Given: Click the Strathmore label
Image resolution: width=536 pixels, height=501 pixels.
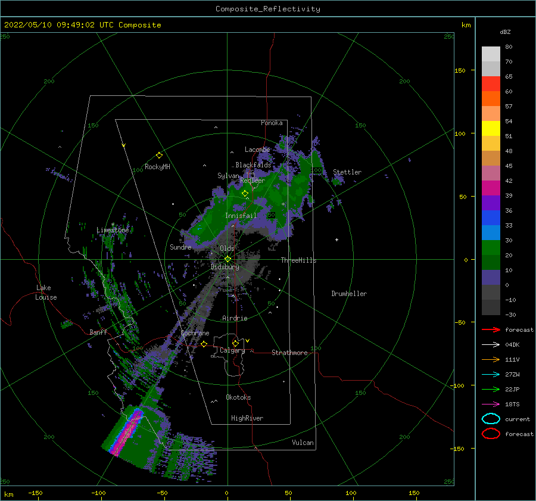Looking at the screenshot, I should 289,353.
